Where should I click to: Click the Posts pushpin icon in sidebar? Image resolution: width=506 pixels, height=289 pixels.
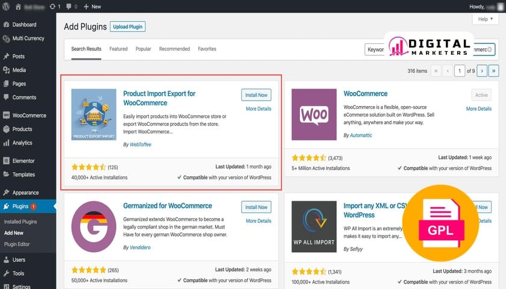[x=6, y=56]
